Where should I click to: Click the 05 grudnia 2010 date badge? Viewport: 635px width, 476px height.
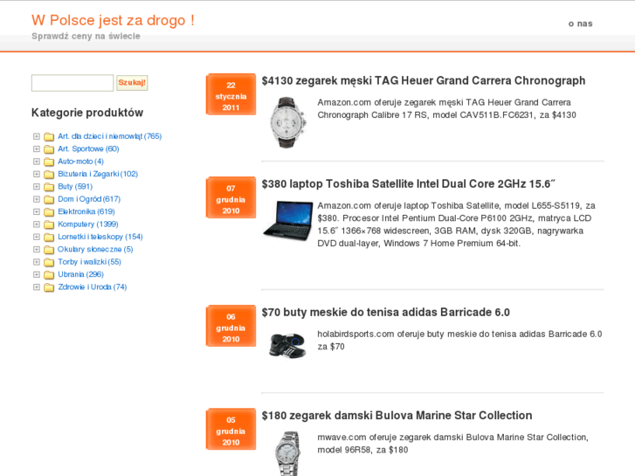point(231,430)
